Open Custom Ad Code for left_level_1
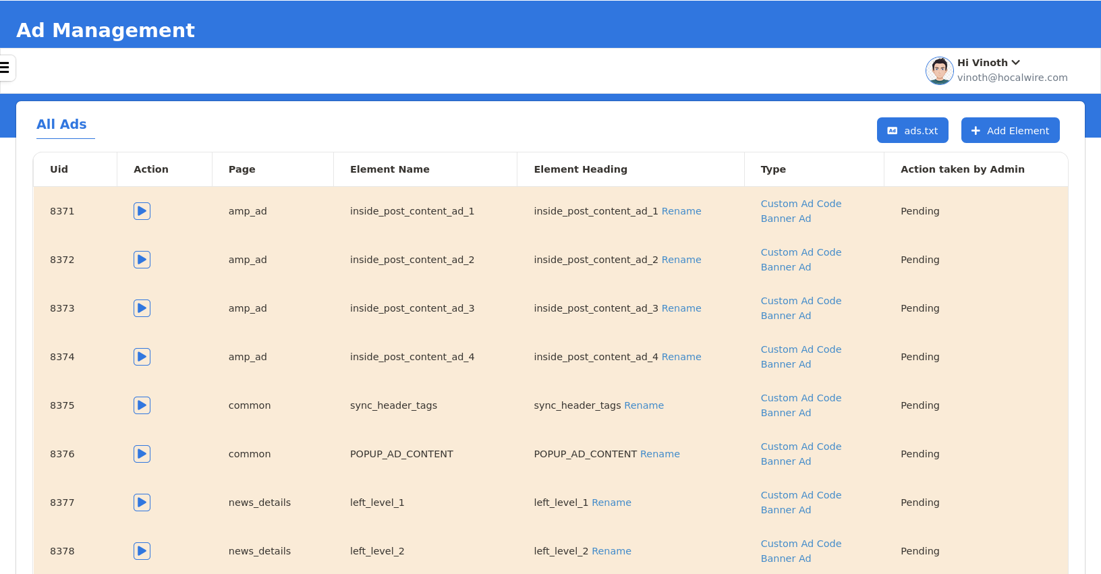This screenshot has width=1101, height=574. pos(801,495)
